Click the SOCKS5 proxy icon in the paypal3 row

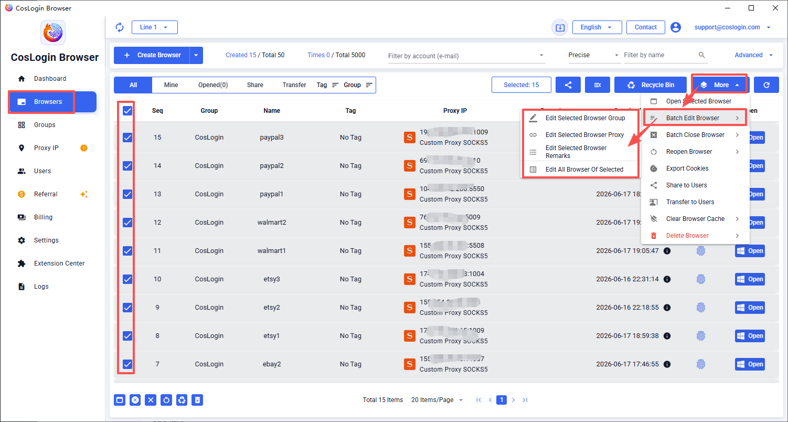coord(410,138)
